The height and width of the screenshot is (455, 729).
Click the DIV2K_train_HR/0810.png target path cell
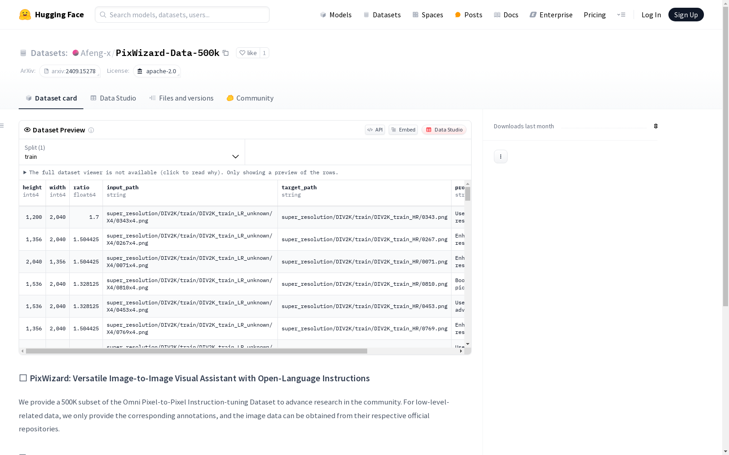coord(364,284)
